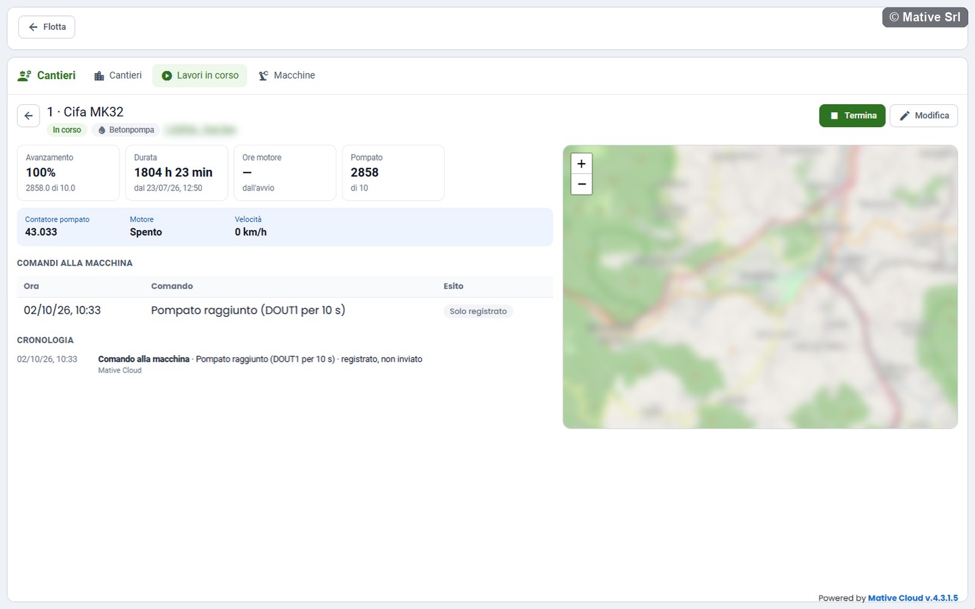Go back to Flotta
This screenshot has height=609, width=975.
click(46, 27)
